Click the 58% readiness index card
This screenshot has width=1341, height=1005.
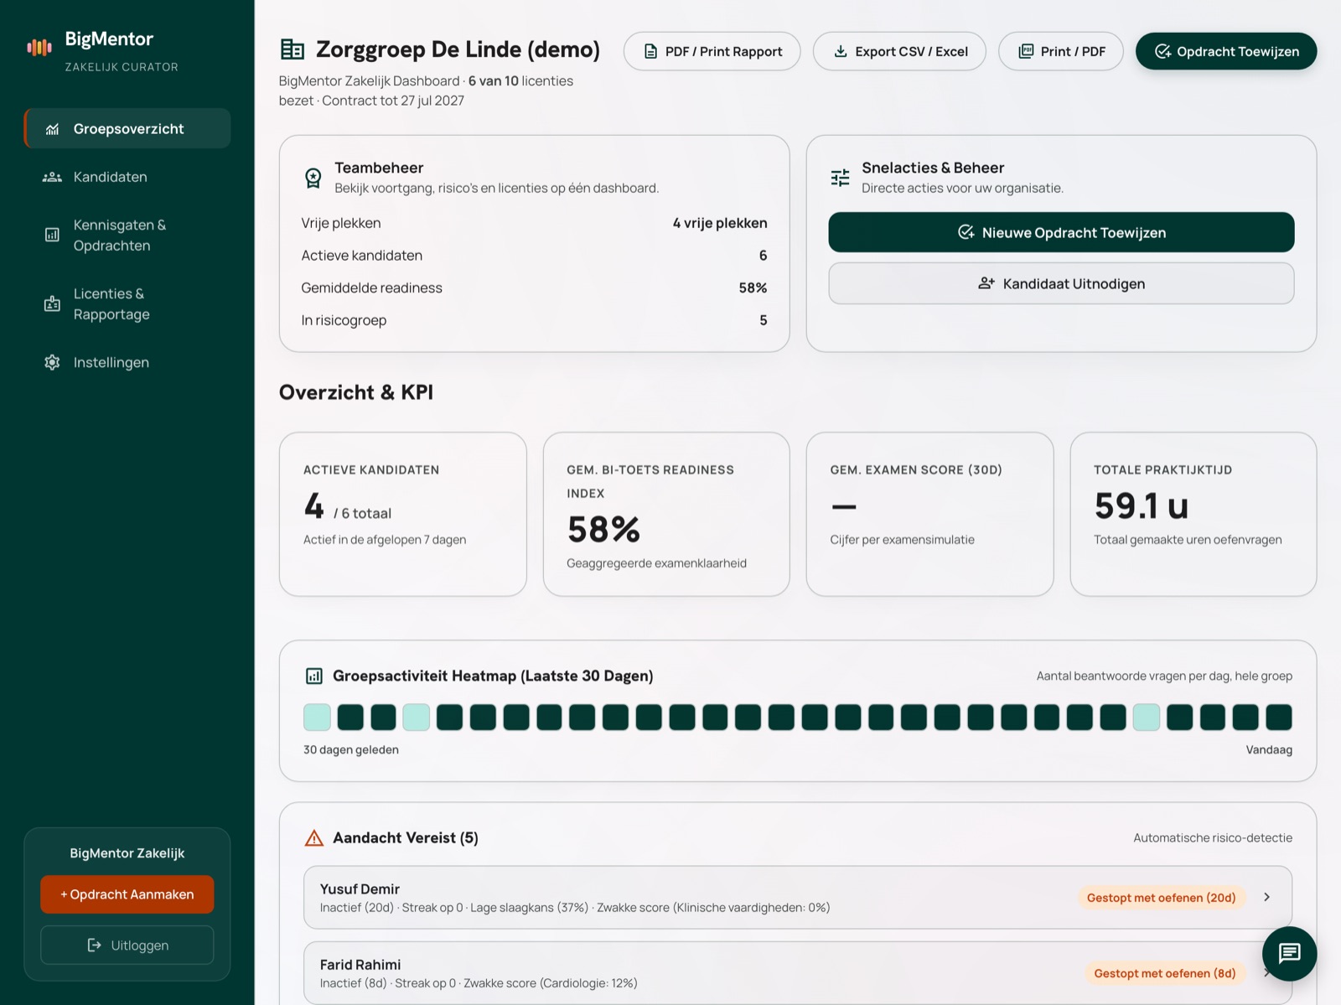pyautogui.click(x=666, y=514)
